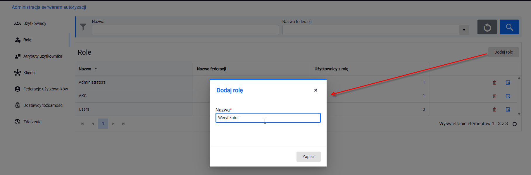Click the table scrollbar down arrow
This screenshot has width=531, height=175.
[519, 114]
